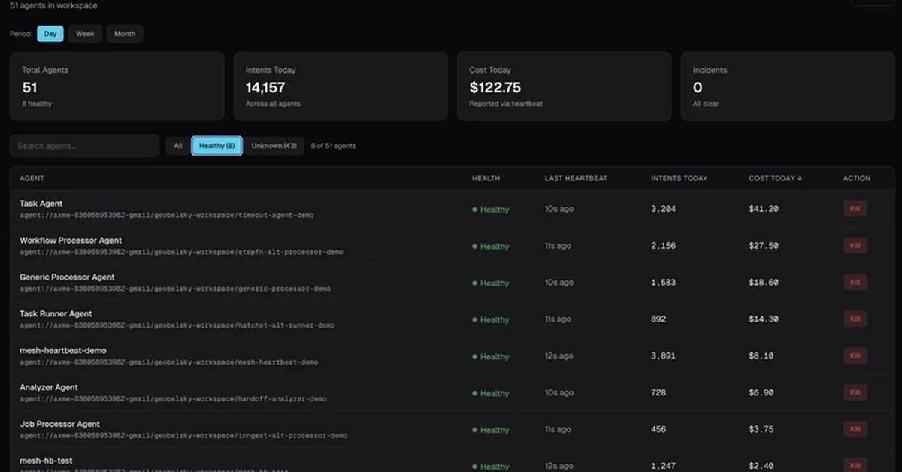Select the Healthy (8) filter
This screenshot has width=902, height=472.
tap(216, 146)
